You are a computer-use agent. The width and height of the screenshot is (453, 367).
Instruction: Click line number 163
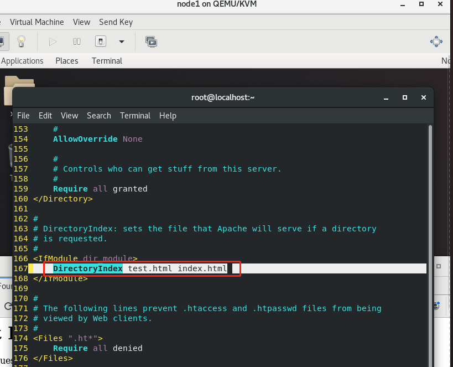coord(21,229)
